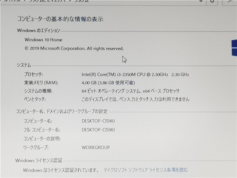This screenshot has width=237, height=178.
Task: Click the search magnifier icon at top right
Action: click(230, 1)
